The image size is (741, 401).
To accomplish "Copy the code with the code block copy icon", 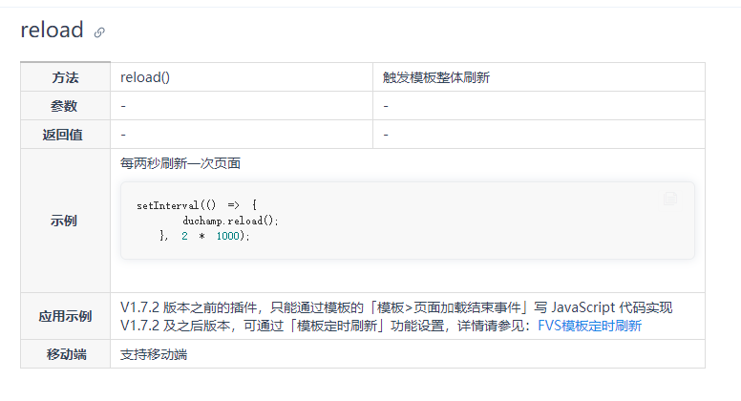I will 670,199.
